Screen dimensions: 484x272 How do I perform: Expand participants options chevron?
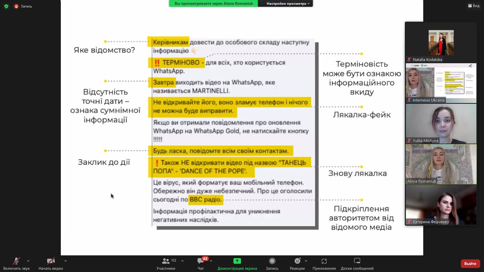183,261
